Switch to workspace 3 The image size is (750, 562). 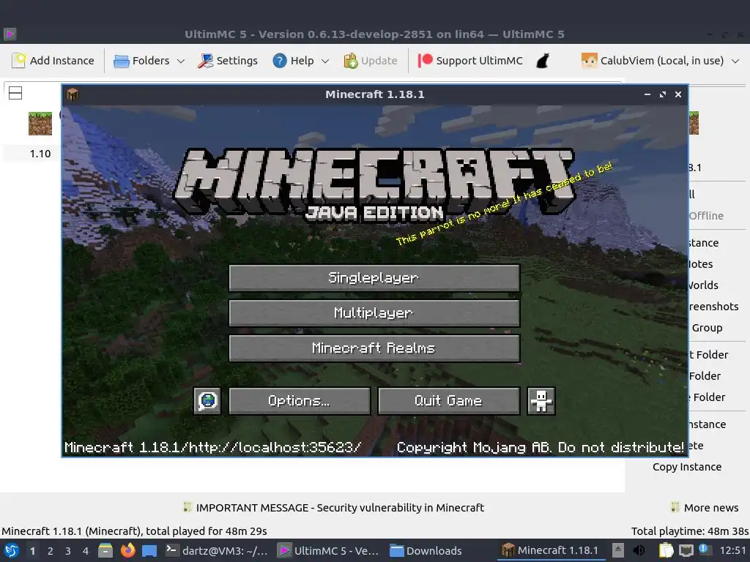pos(68,551)
